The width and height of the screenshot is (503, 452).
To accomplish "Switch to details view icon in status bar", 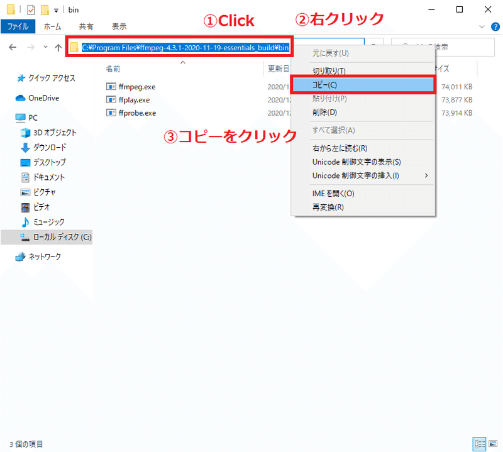I will (x=479, y=444).
